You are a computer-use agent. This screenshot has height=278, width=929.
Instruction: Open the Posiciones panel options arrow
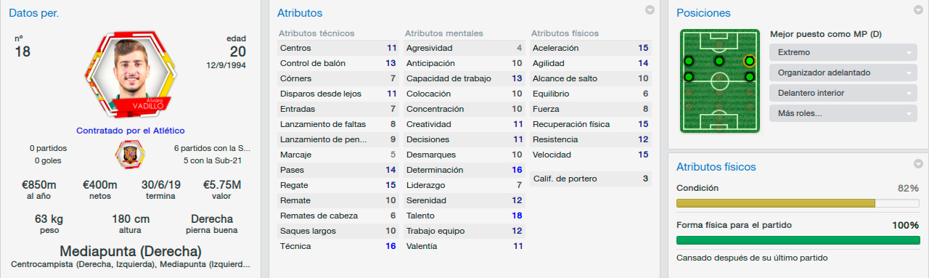pyautogui.click(x=918, y=10)
